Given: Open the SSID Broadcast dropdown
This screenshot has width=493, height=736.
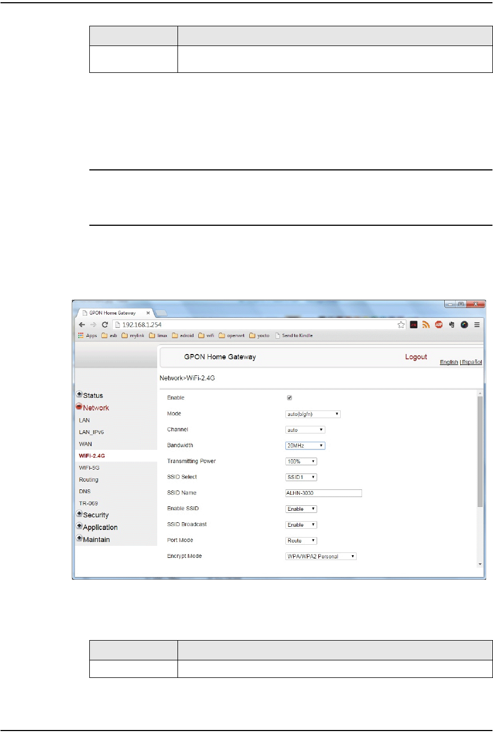Looking at the screenshot, I should [x=301, y=525].
